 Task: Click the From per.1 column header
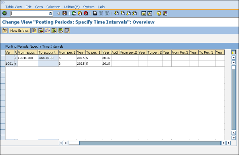coord(68,52)
